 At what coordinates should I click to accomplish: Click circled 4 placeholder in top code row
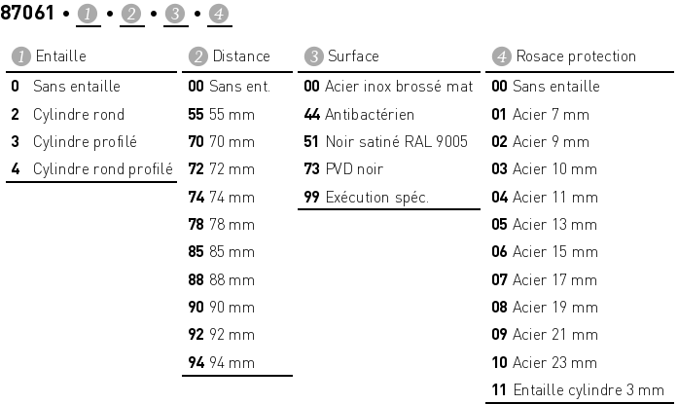[x=219, y=15]
